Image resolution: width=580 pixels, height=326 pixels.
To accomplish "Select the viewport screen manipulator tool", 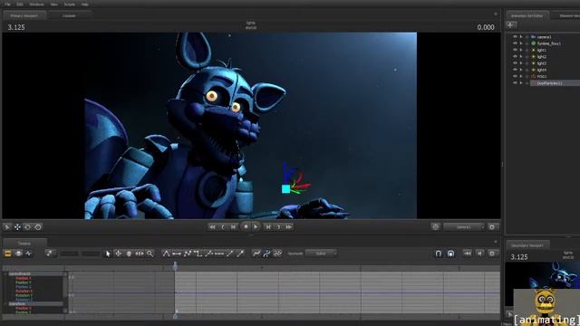I will [x=38, y=227].
